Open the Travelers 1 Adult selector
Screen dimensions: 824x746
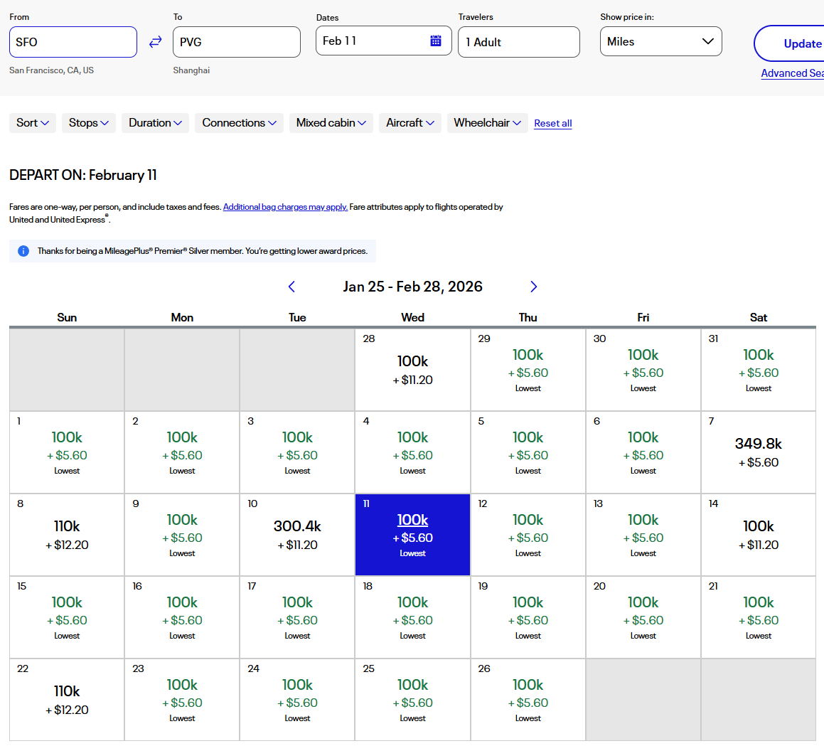pos(518,42)
